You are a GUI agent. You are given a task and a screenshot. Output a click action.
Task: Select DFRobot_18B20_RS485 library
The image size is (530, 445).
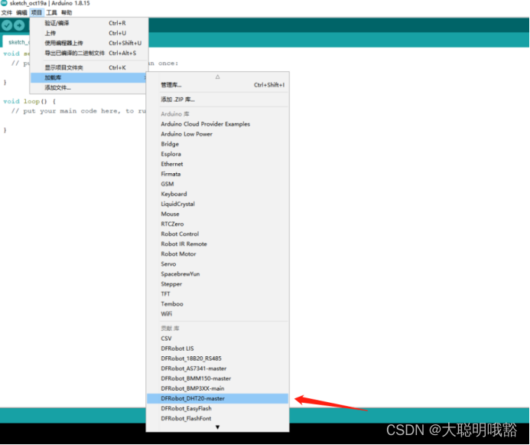pyautogui.click(x=218, y=358)
